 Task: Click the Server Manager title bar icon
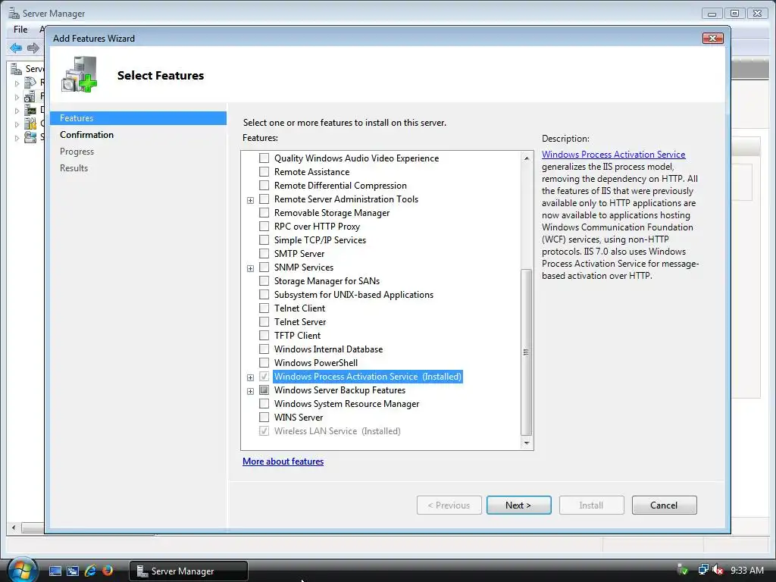pos(14,13)
